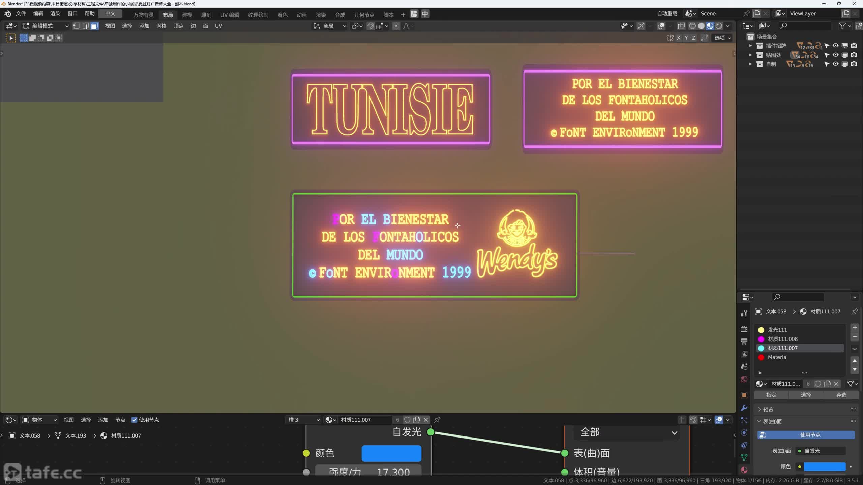Open Render properties tab
Viewport: 863px width, 485px height.
pyautogui.click(x=744, y=329)
